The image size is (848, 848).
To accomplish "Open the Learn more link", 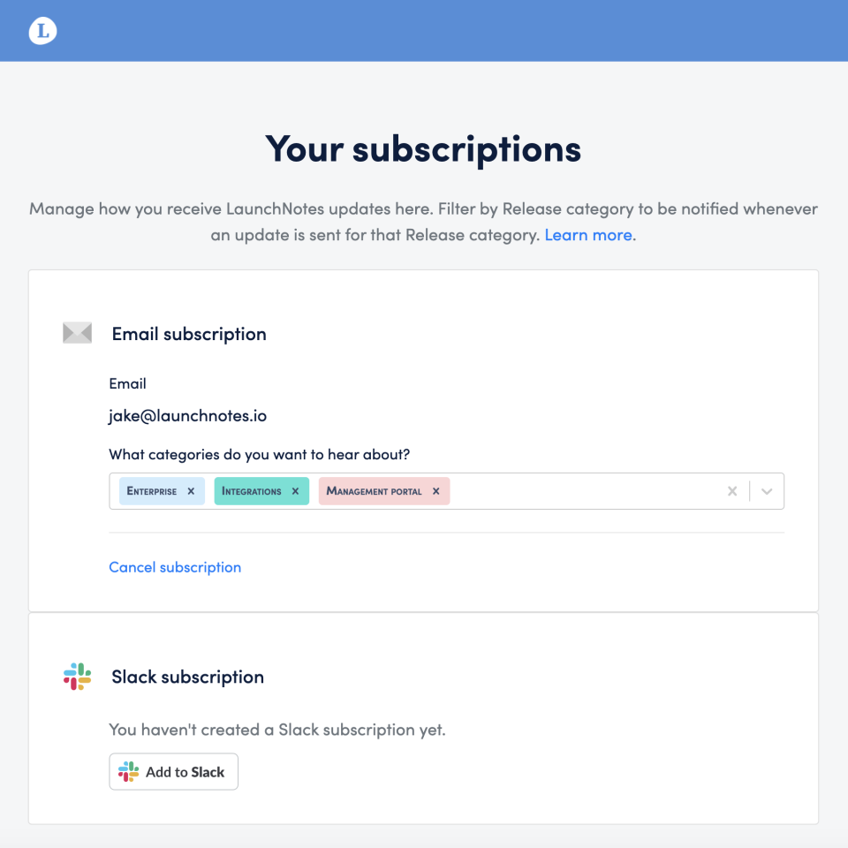I will point(588,235).
